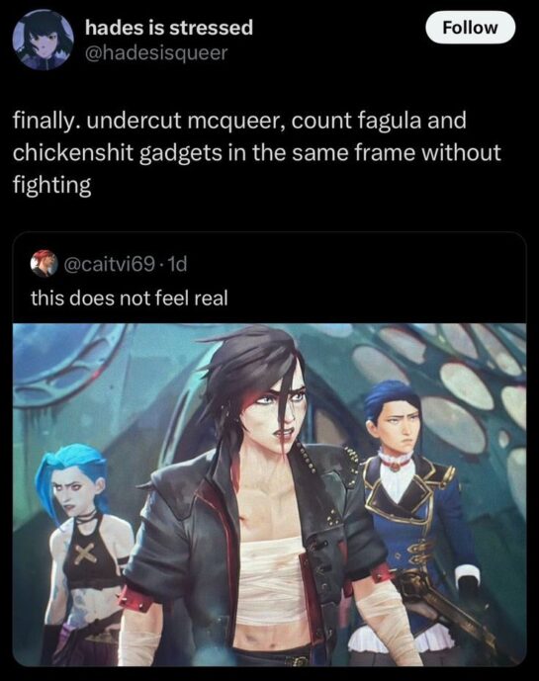Screen dimensions: 539x681
Task: Open the "1d" timestamp of quoted post
Action: pos(177,264)
